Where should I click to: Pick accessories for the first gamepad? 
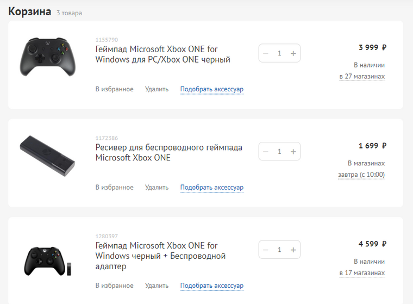(212, 89)
